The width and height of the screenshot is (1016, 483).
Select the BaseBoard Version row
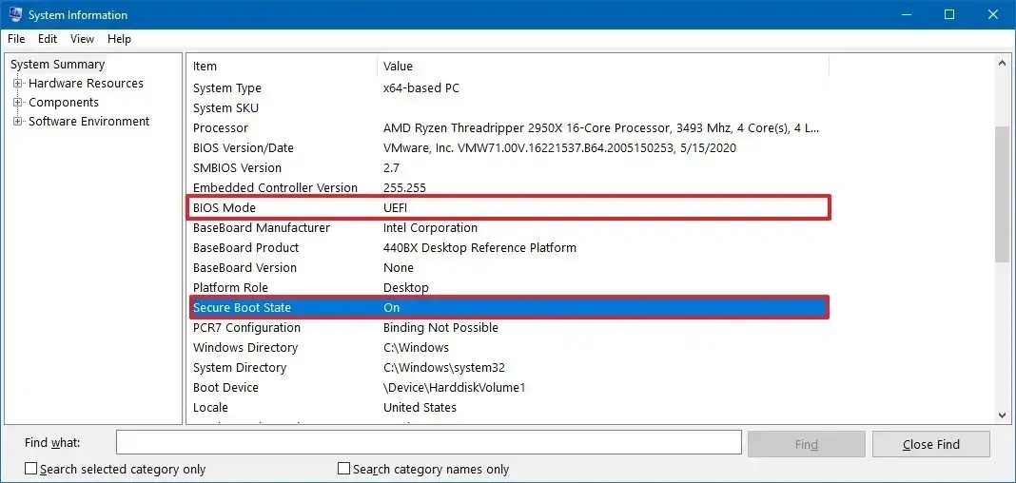509,267
